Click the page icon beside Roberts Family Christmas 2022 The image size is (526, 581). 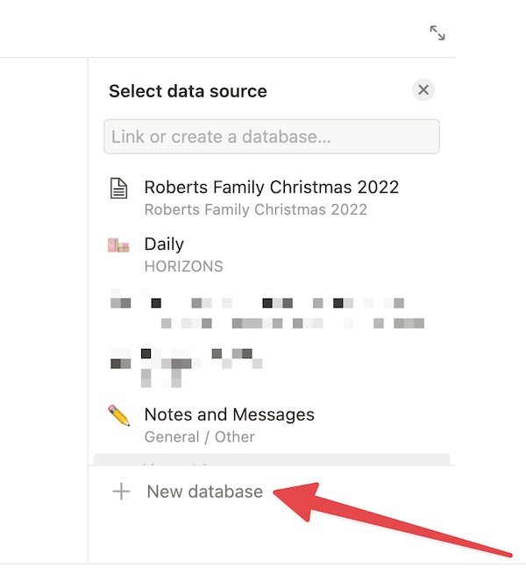coord(118,188)
